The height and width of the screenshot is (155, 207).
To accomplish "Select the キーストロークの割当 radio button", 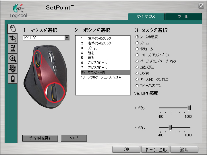I will [x=137, y=79].
